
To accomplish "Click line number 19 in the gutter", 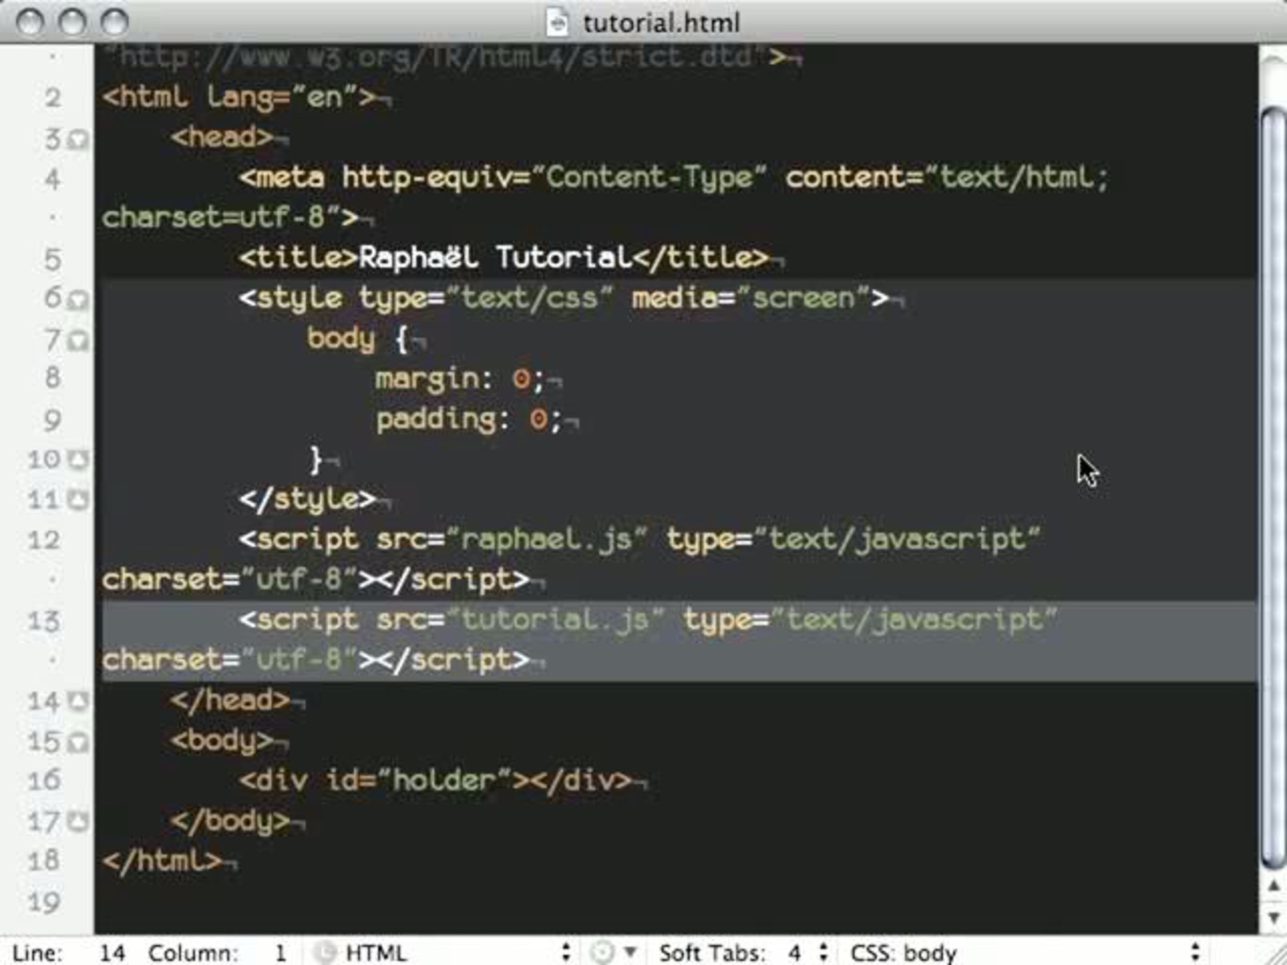I will point(44,903).
